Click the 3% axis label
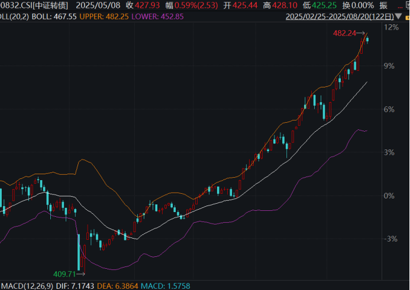 (x=389, y=152)
